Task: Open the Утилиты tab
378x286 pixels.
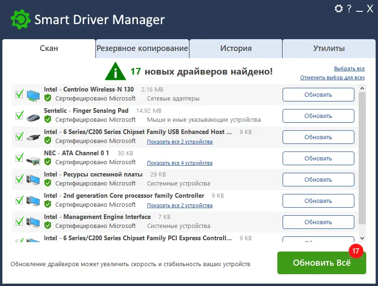Action: point(330,48)
